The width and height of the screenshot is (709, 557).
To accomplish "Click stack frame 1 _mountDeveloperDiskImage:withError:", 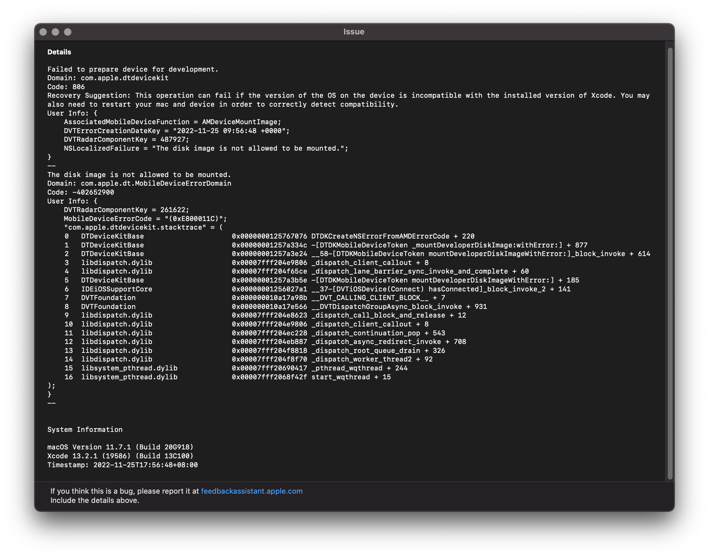I will point(326,245).
